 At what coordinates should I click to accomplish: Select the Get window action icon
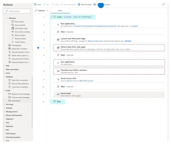pyautogui.click(x=13, y=22)
